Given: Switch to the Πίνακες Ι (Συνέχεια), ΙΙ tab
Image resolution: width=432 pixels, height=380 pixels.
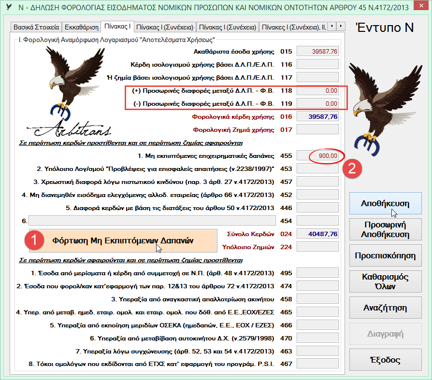Looking at the screenshot, I should pos(294,27).
